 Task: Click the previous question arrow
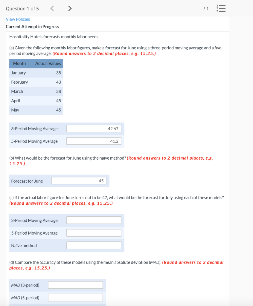pyautogui.click(x=52, y=8)
